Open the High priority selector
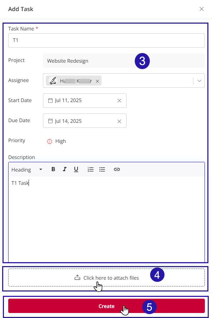 click(56, 141)
